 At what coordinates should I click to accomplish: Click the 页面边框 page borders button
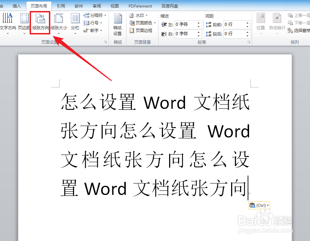coord(141,30)
